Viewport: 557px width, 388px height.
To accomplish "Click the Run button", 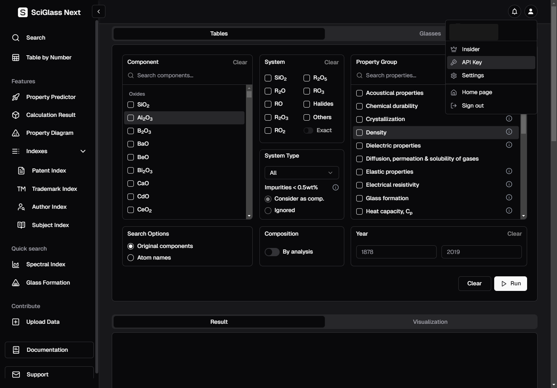I will [510, 283].
